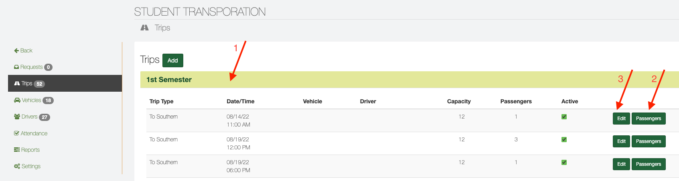
Task: Edit the 08/14/22 11:00 AM trip
Action: click(x=621, y=119)
